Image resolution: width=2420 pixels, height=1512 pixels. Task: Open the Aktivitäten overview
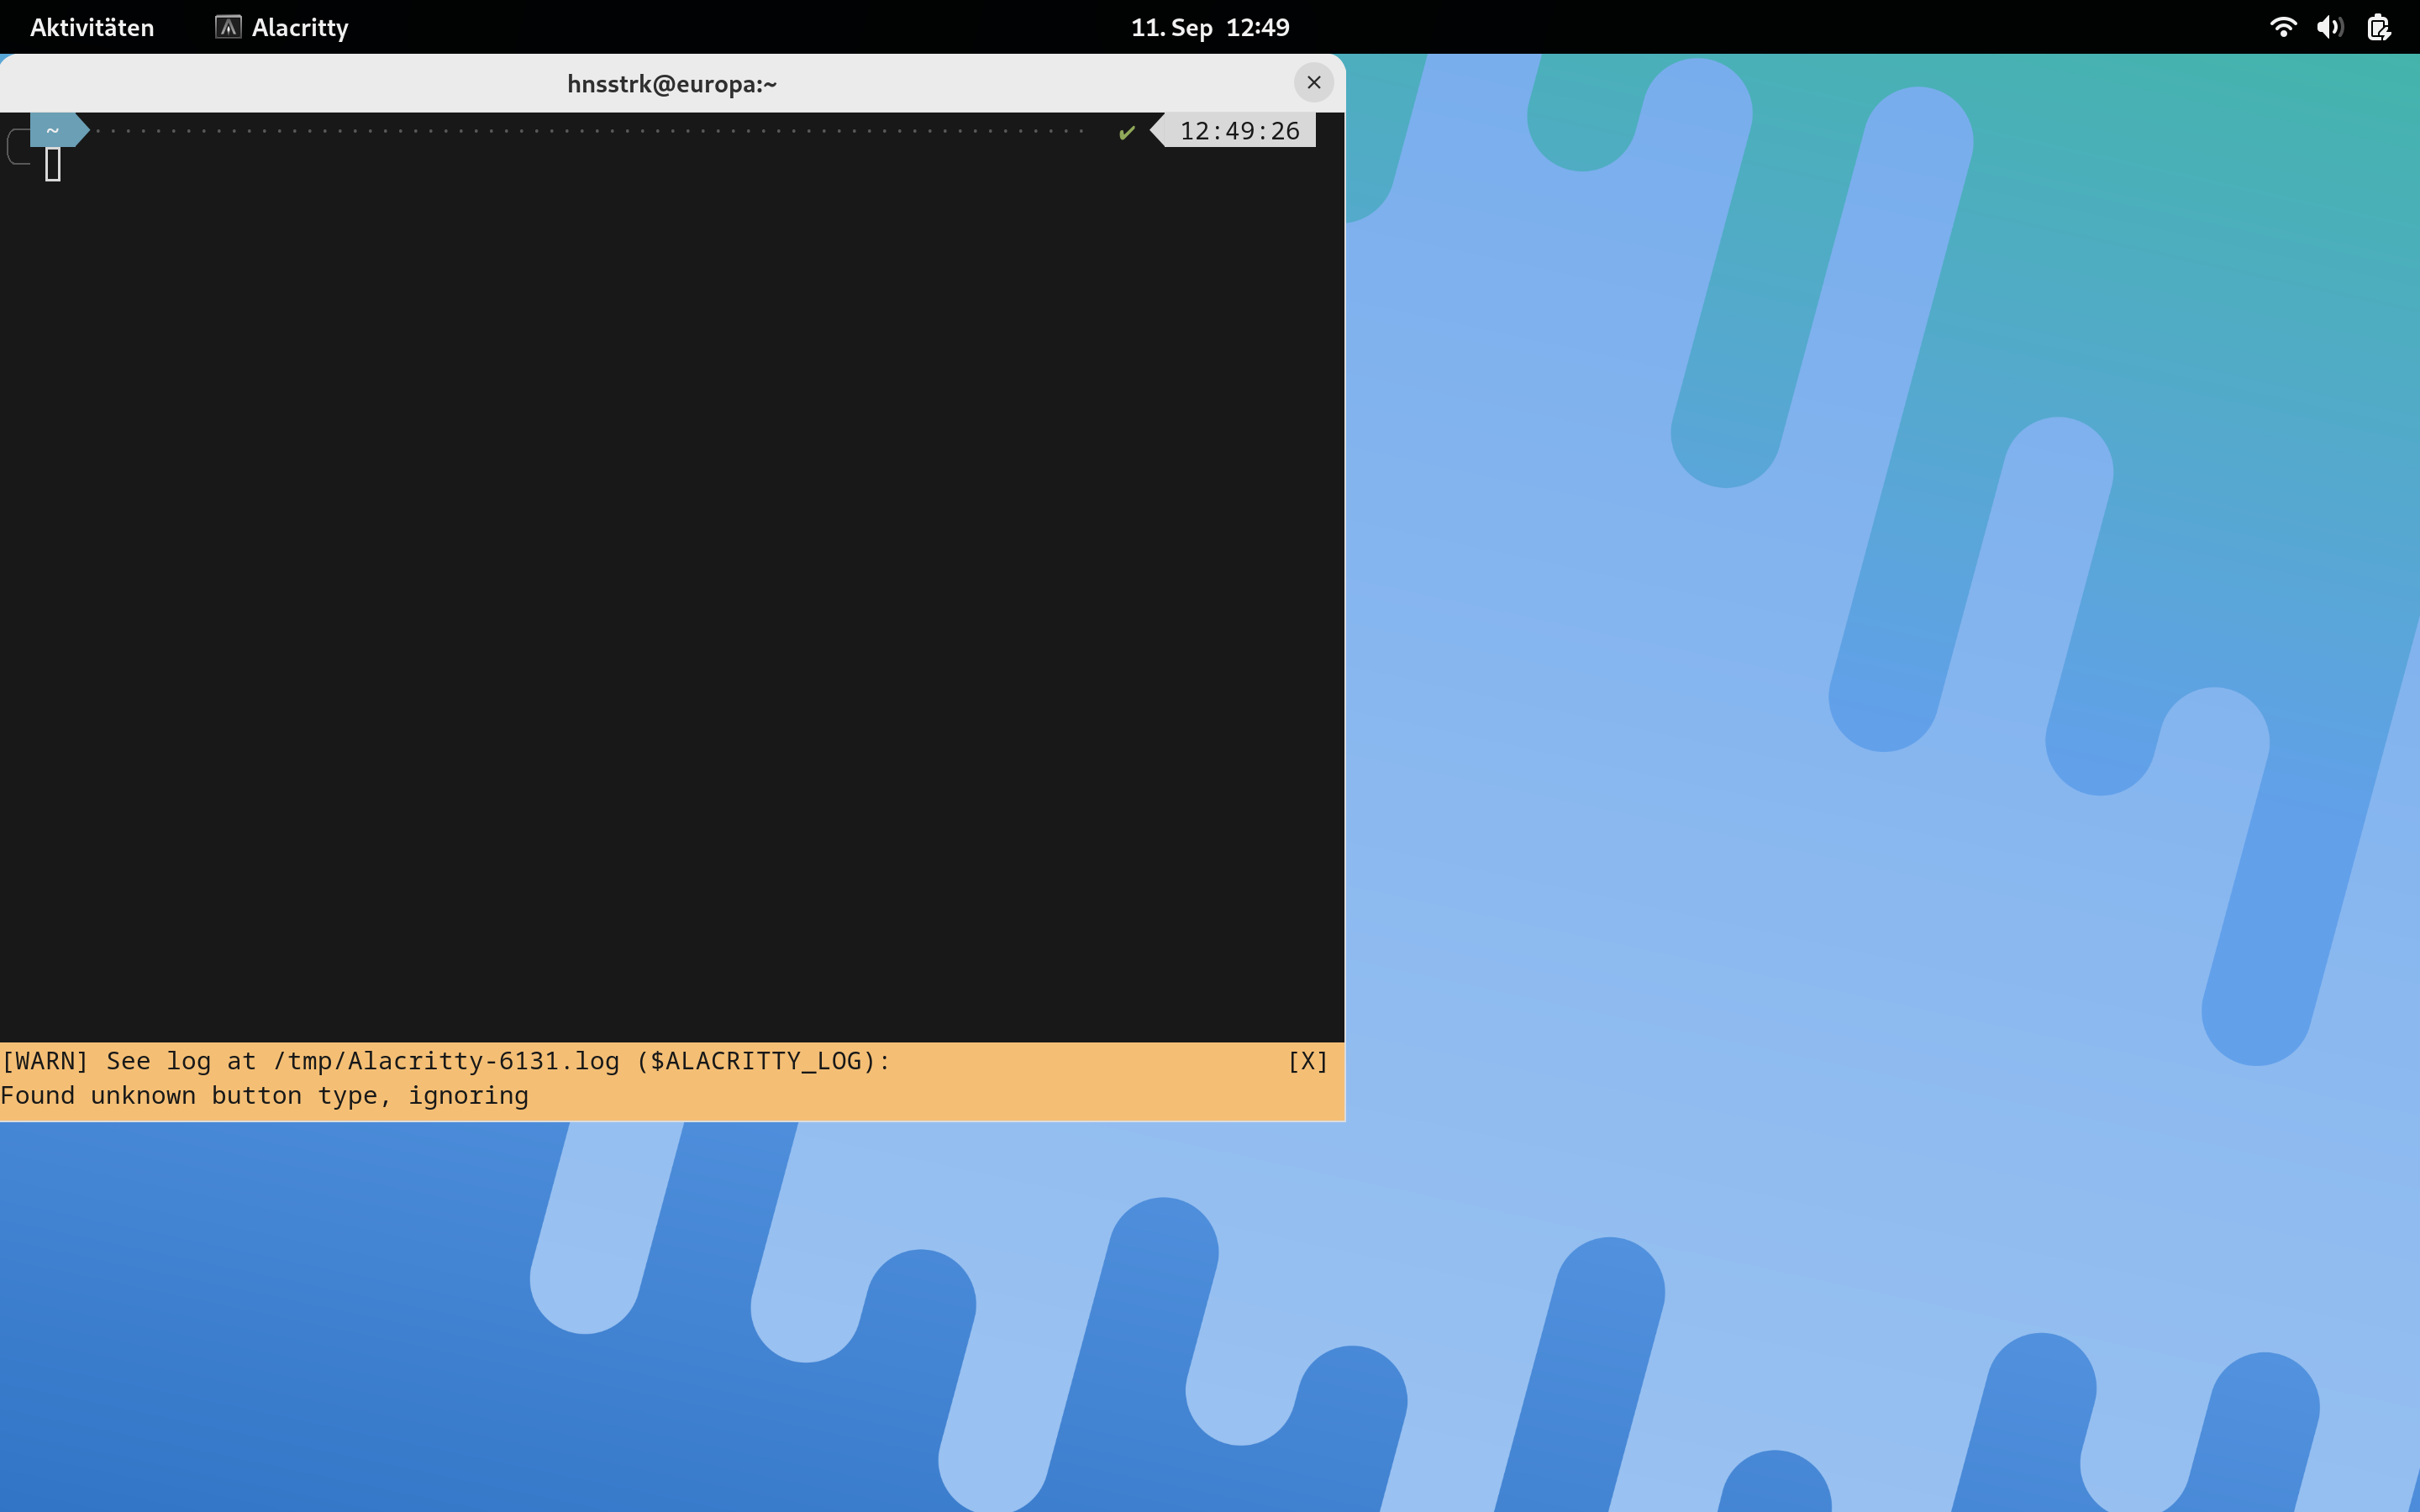(92, 27)
